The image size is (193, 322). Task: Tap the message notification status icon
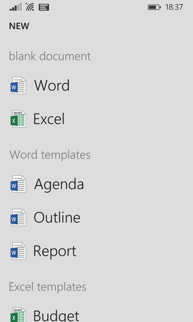tap(44, 8)
